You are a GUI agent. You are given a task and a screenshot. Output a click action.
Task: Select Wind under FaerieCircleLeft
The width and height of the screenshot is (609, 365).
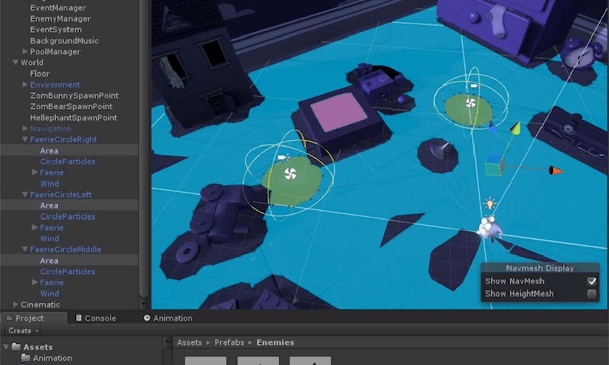coord(50,238)
